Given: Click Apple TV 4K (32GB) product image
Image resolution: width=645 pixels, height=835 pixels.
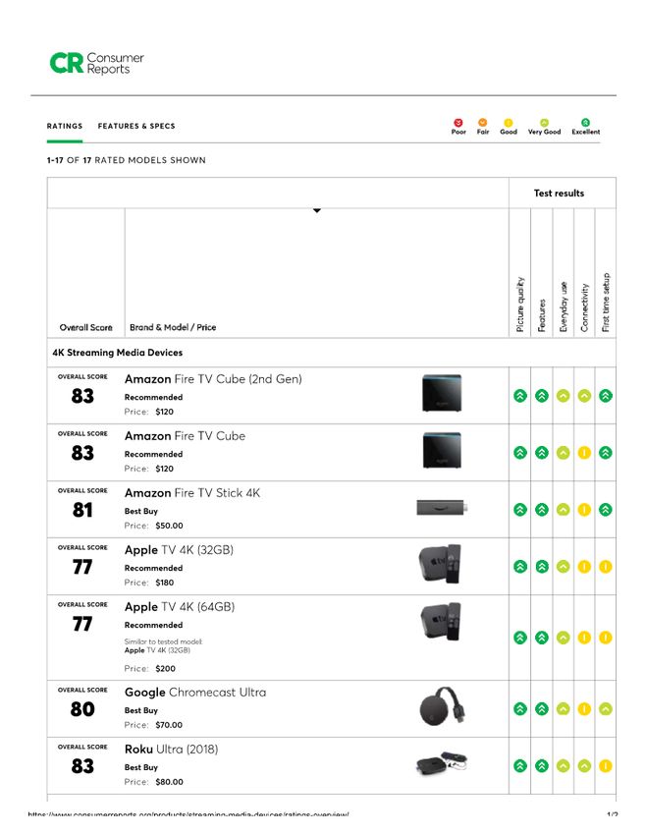Looking at the screenshot, I should (440, 564).
